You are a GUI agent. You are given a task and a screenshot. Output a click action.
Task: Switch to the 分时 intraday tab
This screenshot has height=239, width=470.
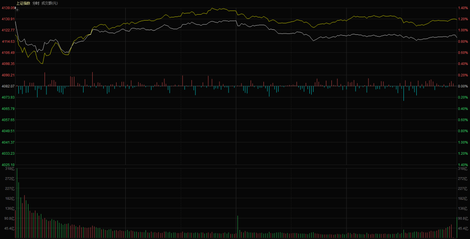pos(36,3)
